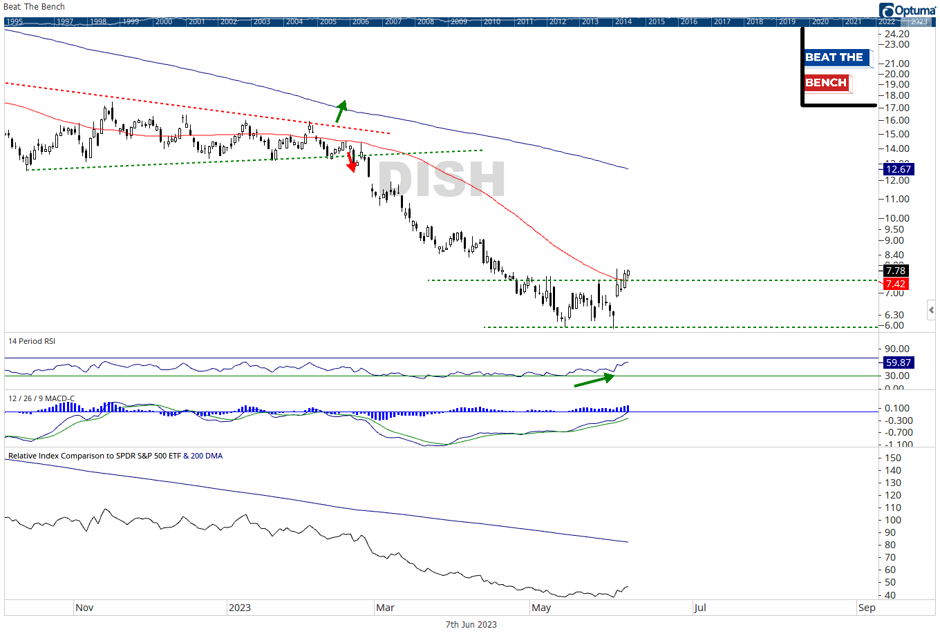Jump to 2008 in the overview timeline
Screen dimensions: 940x638
426,21
